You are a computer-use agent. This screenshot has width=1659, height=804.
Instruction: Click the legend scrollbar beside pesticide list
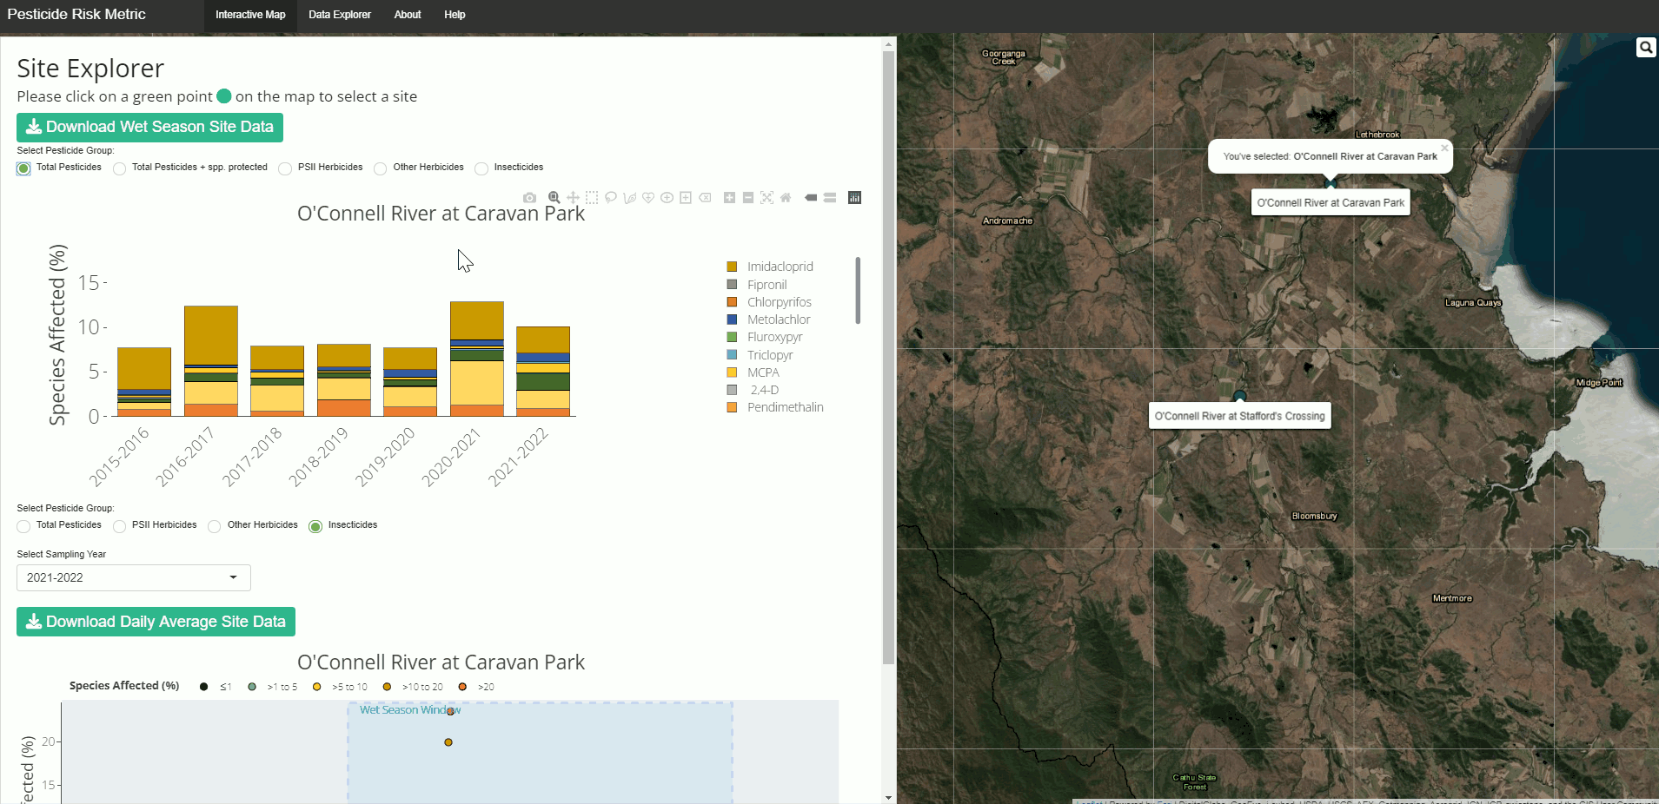tap(858, 290)
